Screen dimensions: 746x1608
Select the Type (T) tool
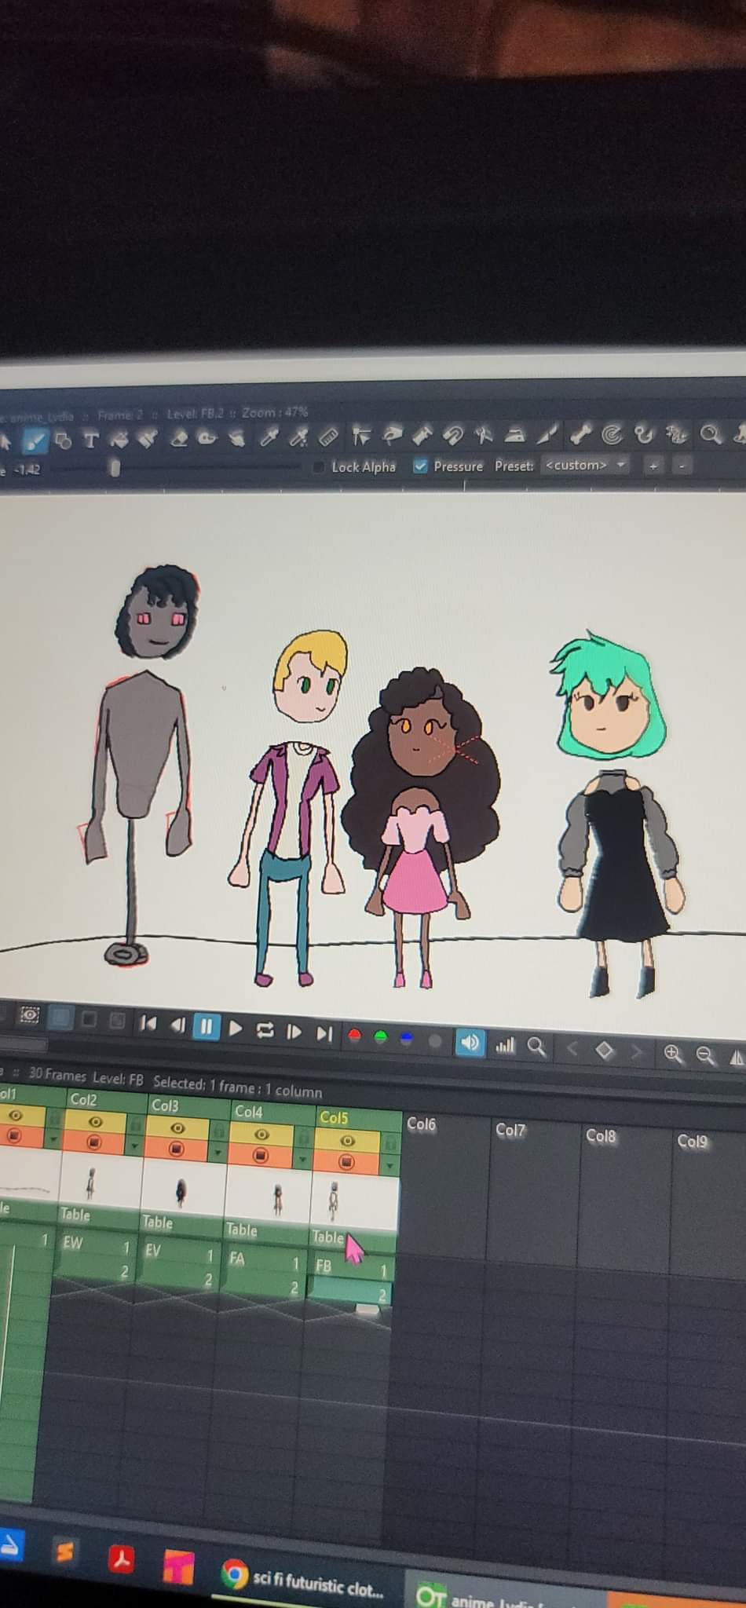point(91,440)
